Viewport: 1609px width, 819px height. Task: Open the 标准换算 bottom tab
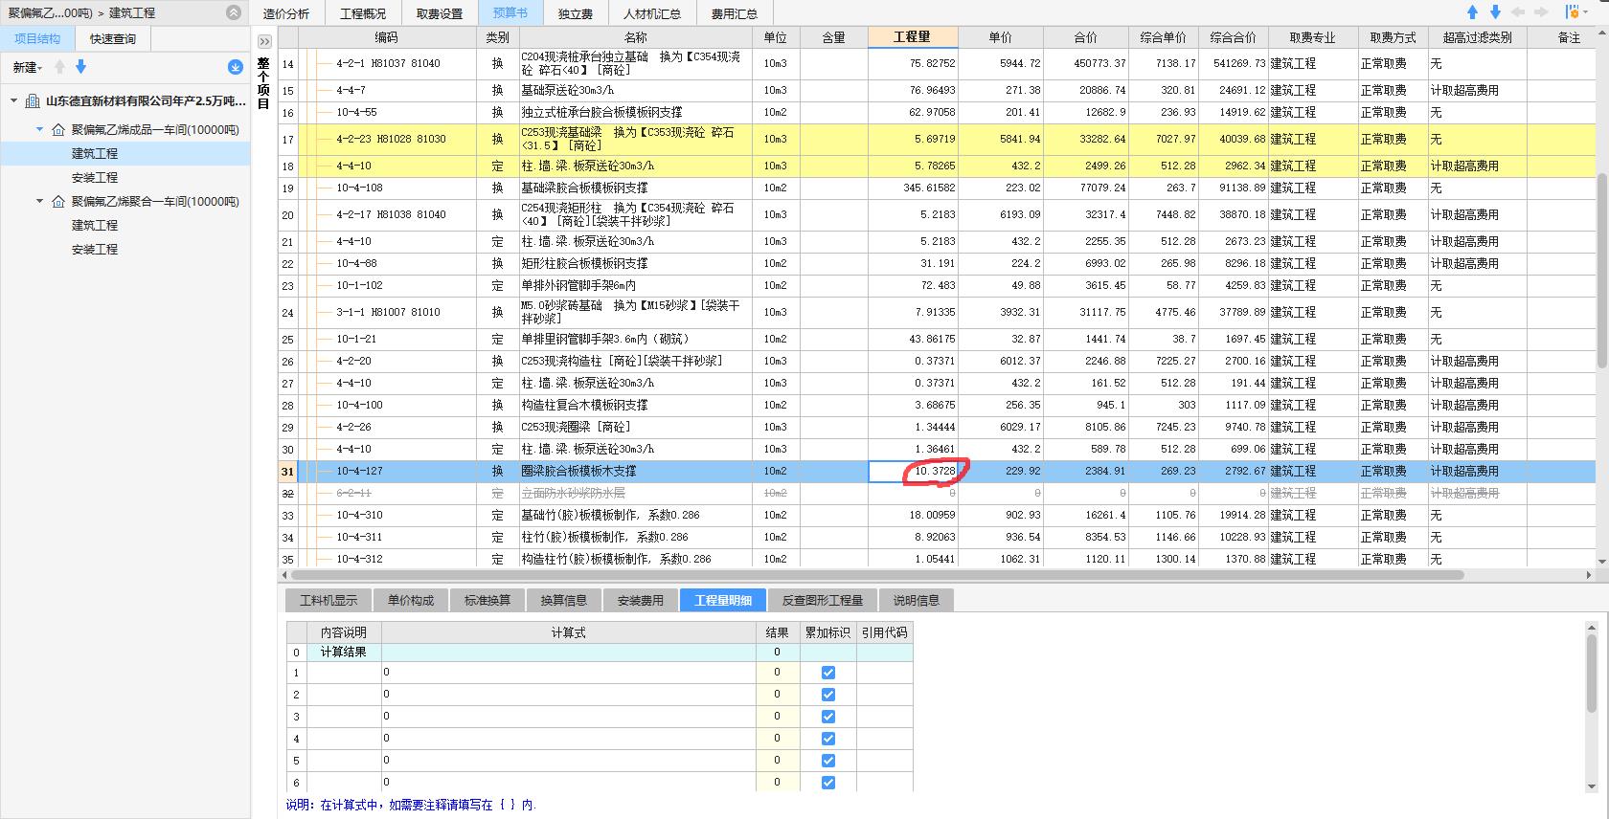click(487, 600)
